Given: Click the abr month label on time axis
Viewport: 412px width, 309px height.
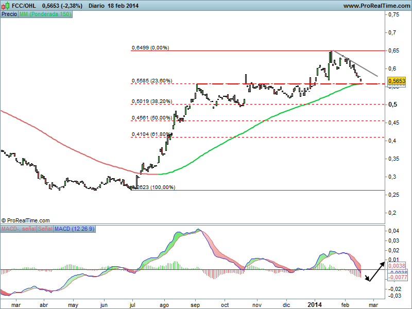Looking at the screenshot, I should click(x=44, y=305).
